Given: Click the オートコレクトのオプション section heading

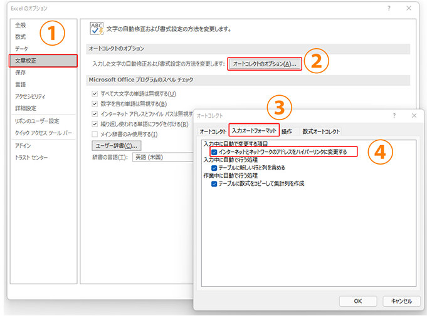Looking at the screenshot, I should coord(116,48).
